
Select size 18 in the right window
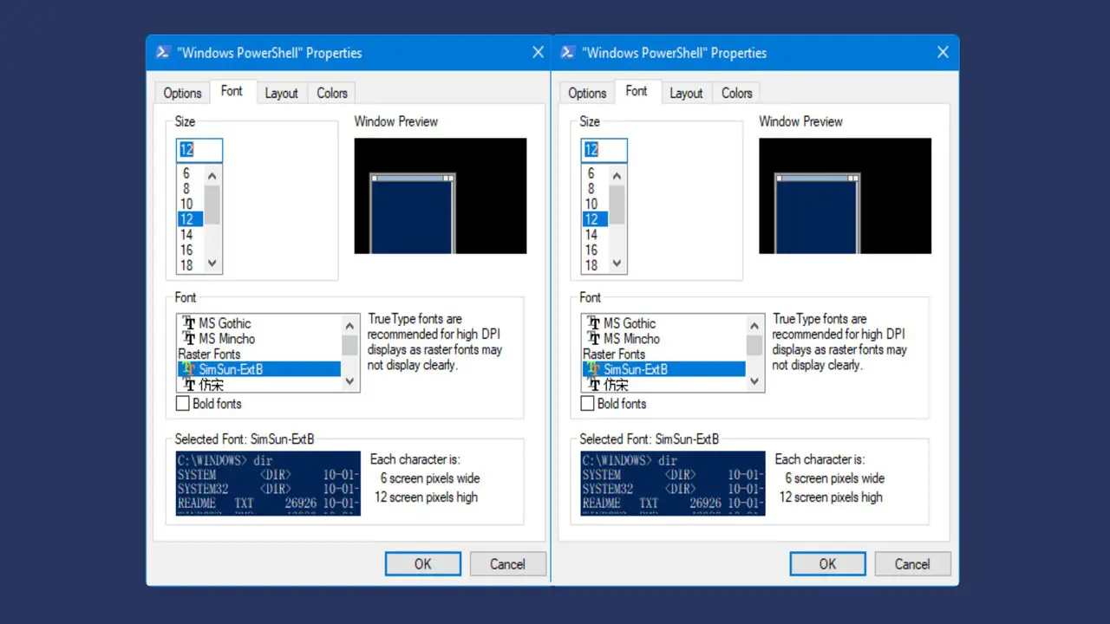point(595,266)
